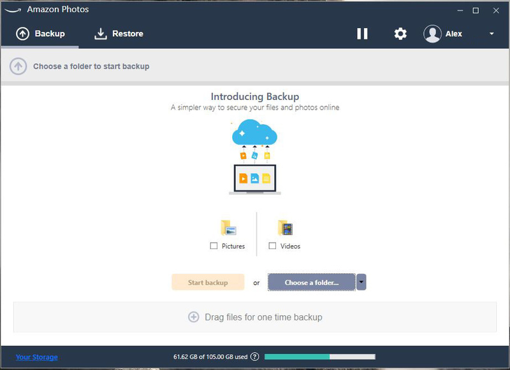This screenshot has width=510, height=370.
Task: Check Pictures folder for backup
Action: pyautogui.click(x=214, y=246)
